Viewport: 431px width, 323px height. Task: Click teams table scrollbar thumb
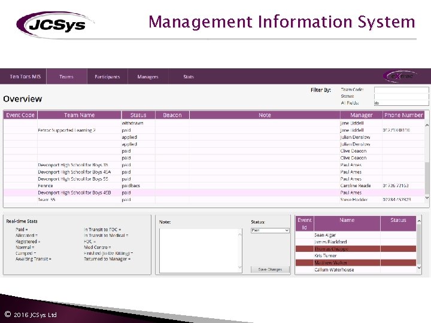[x=427, y=178]
